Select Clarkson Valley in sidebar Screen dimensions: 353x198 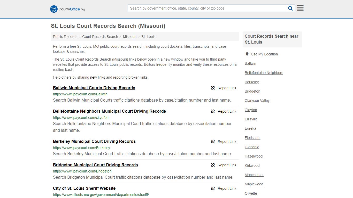coord(257,101)
